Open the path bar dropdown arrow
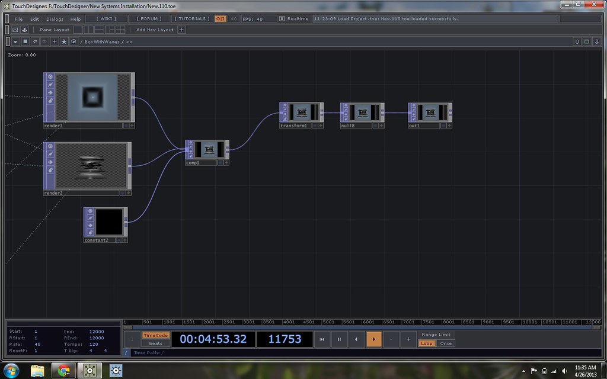 coord(15,42)
